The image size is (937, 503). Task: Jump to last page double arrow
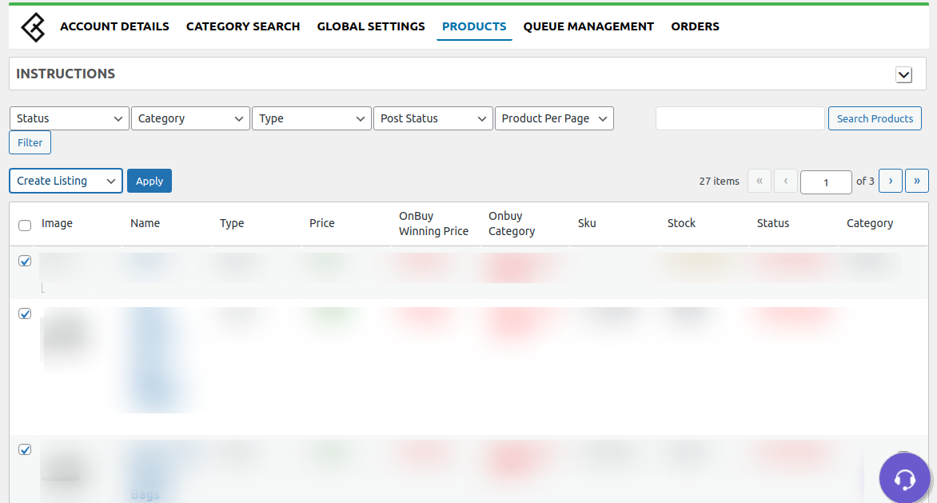(x=916, y=181)
